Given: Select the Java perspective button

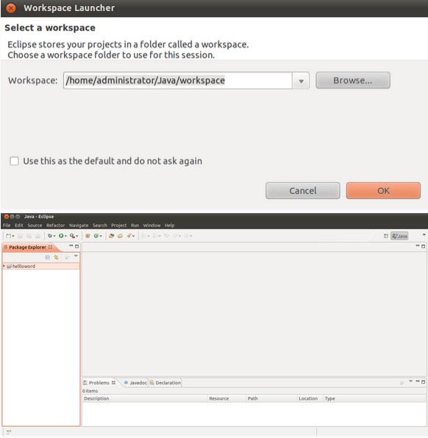Looking at the screenshot, I should pyautogui.click(x=399, y=236).
